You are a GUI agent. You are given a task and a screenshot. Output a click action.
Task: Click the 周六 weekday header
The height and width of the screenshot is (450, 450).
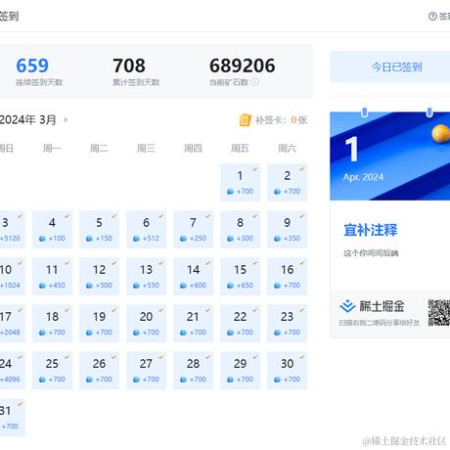[287, 149]
